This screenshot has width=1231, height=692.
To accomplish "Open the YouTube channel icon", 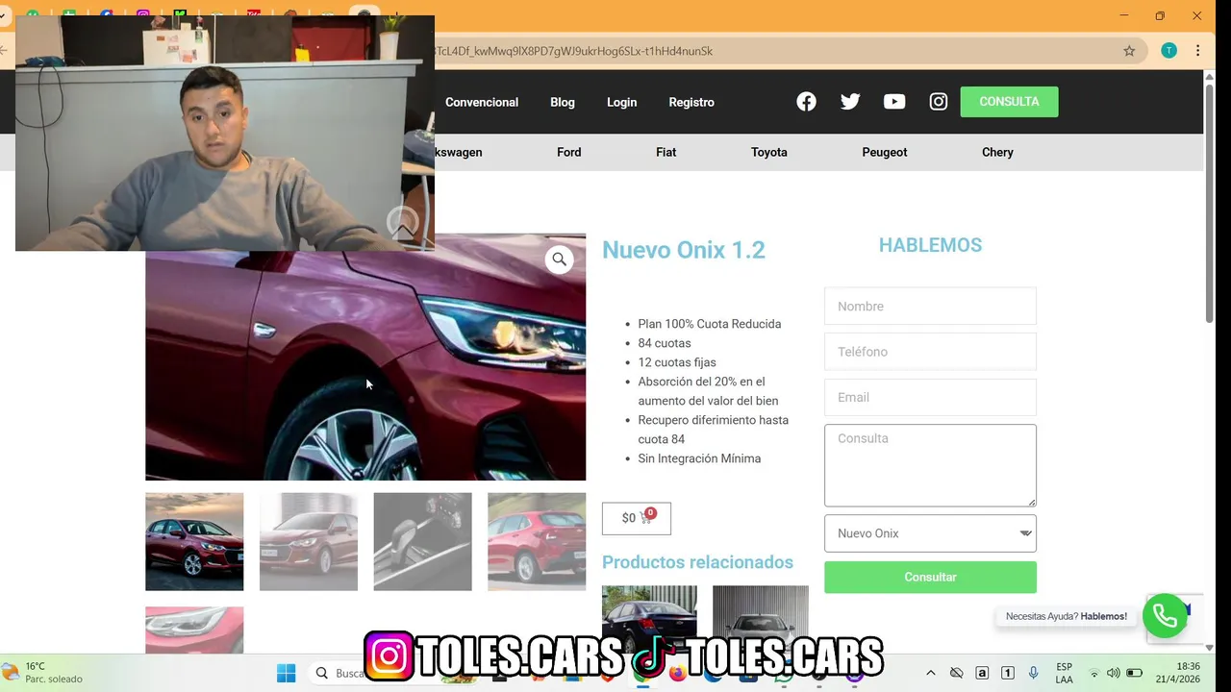I will click(894, 102).
